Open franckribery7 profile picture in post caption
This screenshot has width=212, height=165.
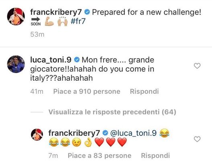pyautogui.click(x=16, y=16)
